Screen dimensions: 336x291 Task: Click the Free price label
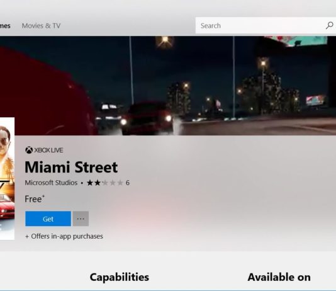(x=35, y=199)
